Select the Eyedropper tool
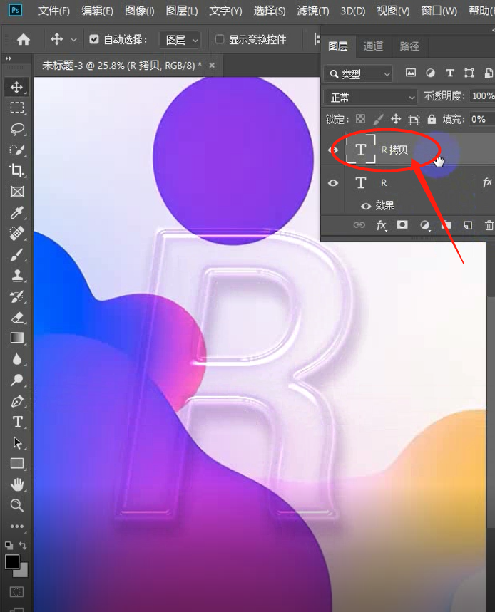Screen dimensions: 495x612 click(x=17, y=213)
